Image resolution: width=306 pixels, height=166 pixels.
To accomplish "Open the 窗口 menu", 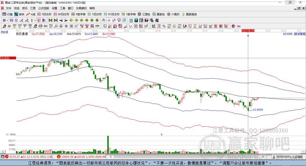I will [x=71, y=8].
